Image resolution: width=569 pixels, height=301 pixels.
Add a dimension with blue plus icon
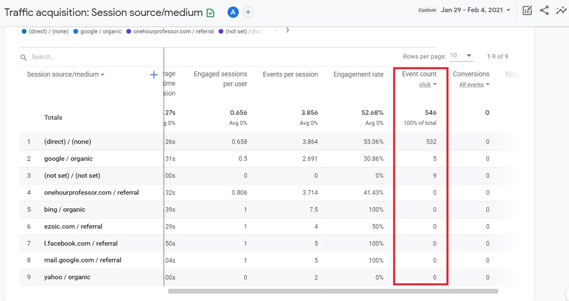[154, 75]
